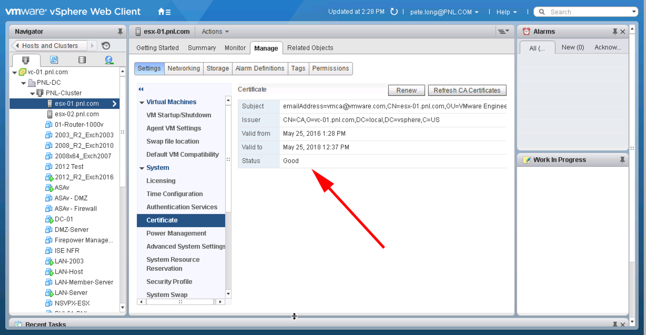Click the Firepower Manage... VM icon
This screenshot has width=646, height=335.
click(x=49, y=240)
